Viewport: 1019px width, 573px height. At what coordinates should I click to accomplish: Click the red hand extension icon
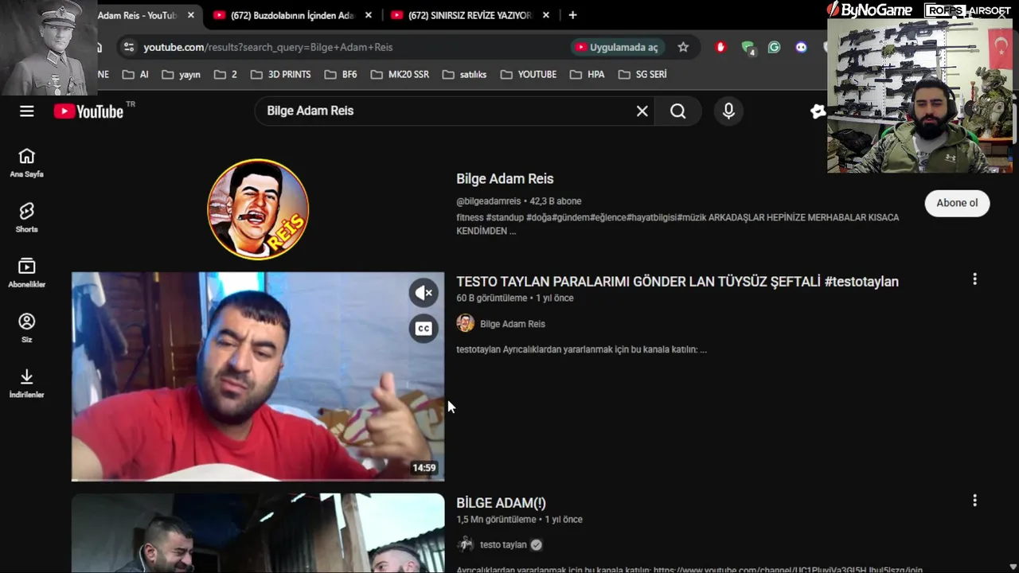pyautogui.click(x=720, y=47)
